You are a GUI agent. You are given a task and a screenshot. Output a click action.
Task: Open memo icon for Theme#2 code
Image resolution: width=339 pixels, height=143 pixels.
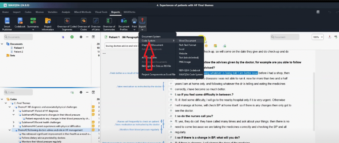(x=93, y=130)
